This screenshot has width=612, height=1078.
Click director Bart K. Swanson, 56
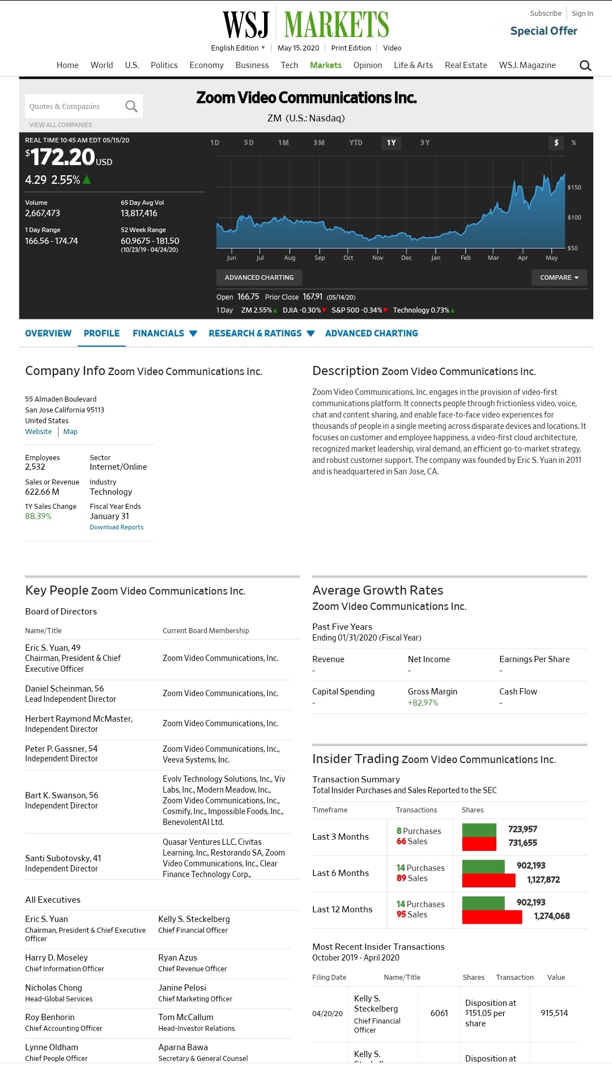[62, 795]
